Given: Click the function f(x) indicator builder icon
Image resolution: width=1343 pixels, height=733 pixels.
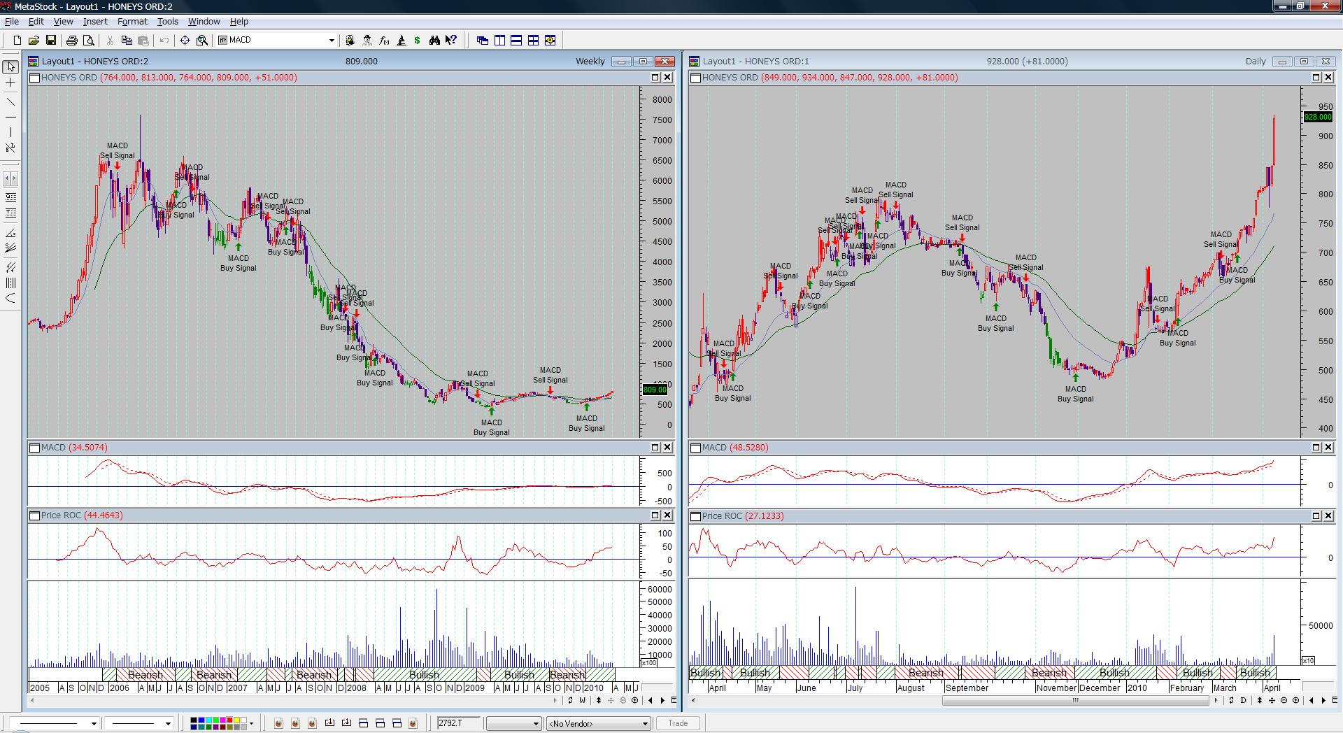Looking at the screenshot, I should pyautogui.click(x=384, y=41).
